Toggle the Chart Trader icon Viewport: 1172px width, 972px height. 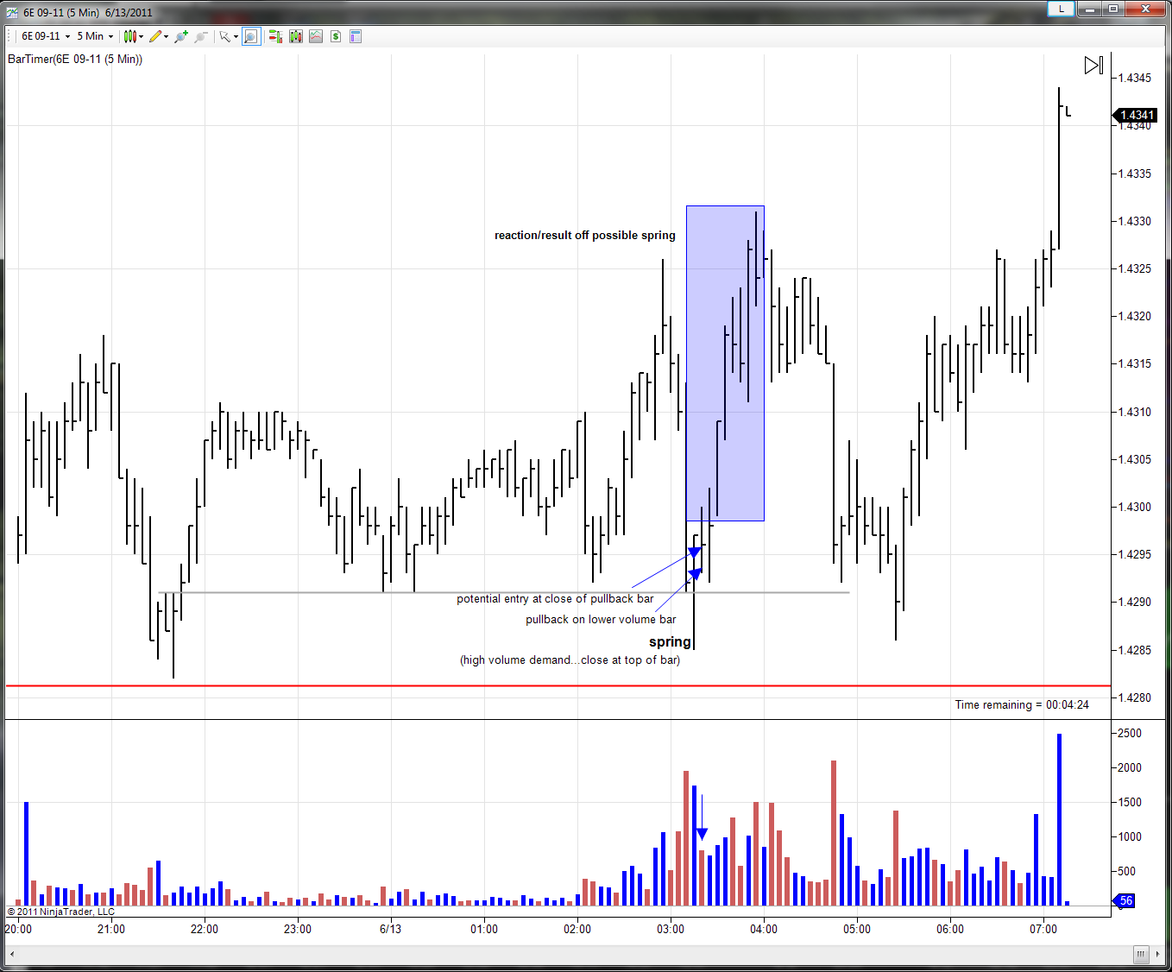coord(275,36)
